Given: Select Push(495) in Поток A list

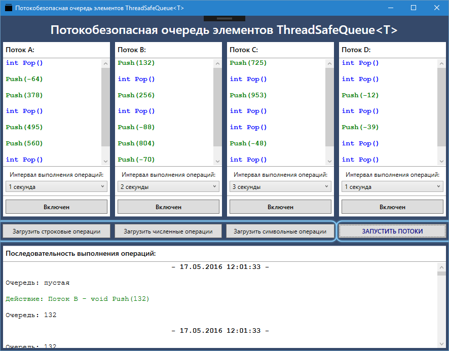Looking at the screenshot, I should (24, 127).
